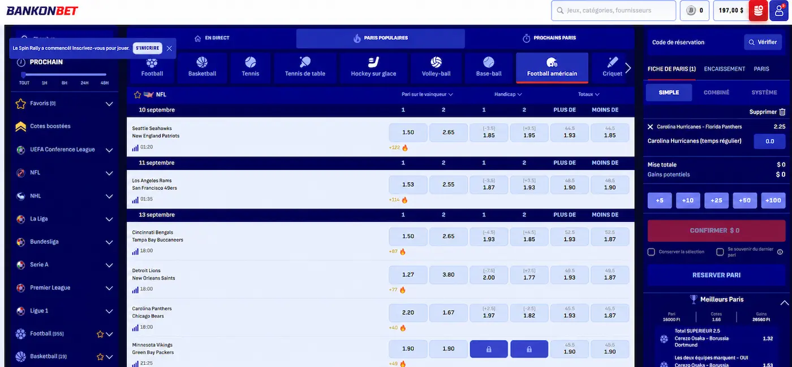Expand the Serie A sidebar league
The image size is (792, 367).
pos(110,265)
